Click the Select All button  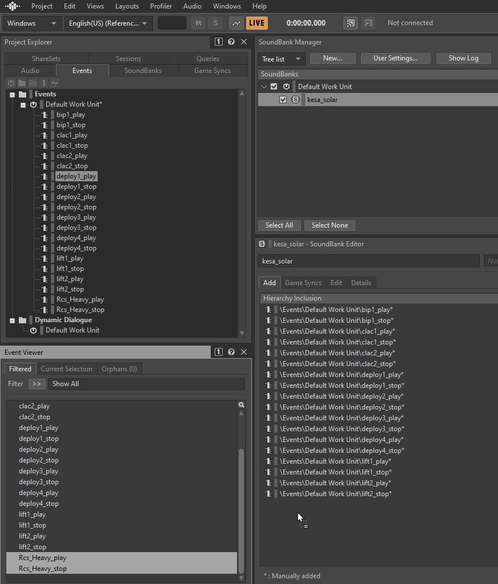pos(279,225)
